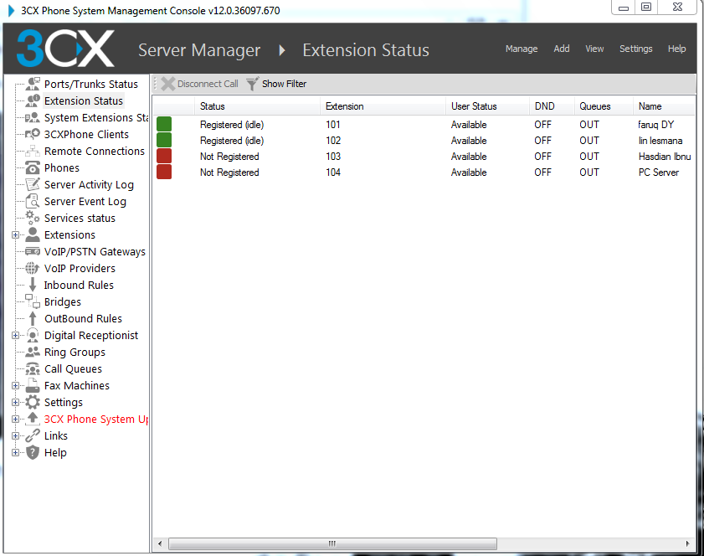The image size is (704, 556).
Task: Select the 'PC Server' name cell
Action: (x=659, y=172)
